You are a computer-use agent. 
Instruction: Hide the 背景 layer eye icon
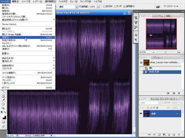(141, 113)
